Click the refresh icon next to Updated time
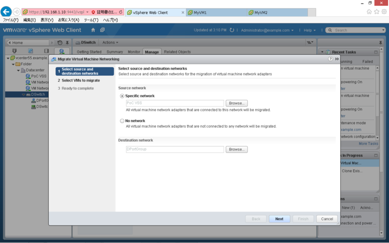 point(232,30)
